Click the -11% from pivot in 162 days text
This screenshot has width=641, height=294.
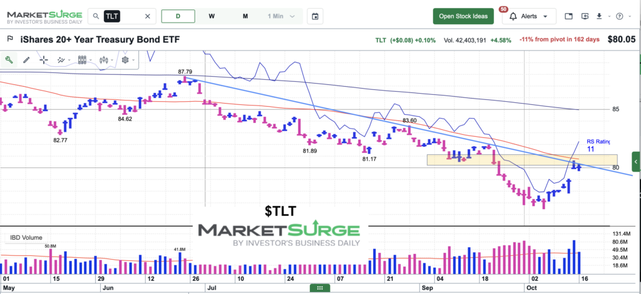coord(559,40)
